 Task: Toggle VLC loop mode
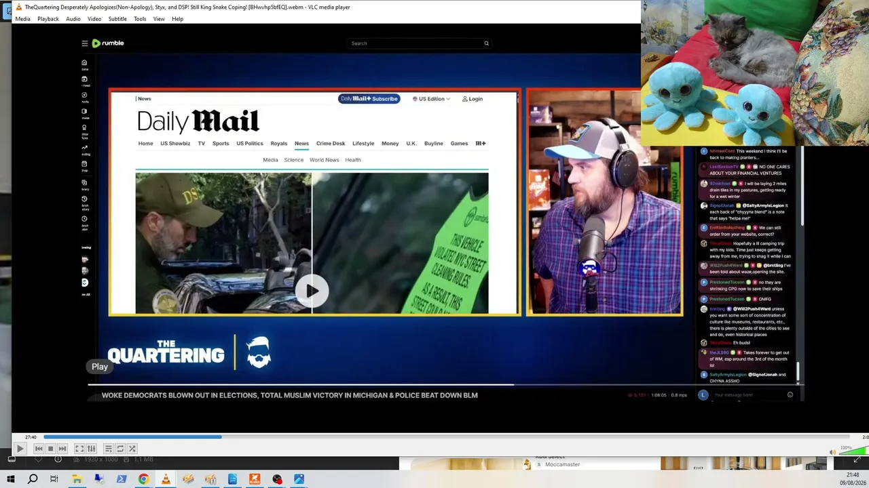120,449
